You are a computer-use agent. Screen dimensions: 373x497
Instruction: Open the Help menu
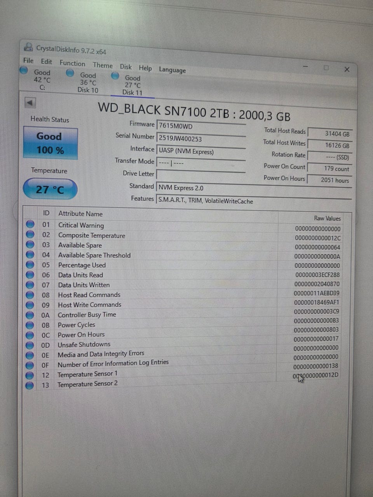click(x=145, y=68)
